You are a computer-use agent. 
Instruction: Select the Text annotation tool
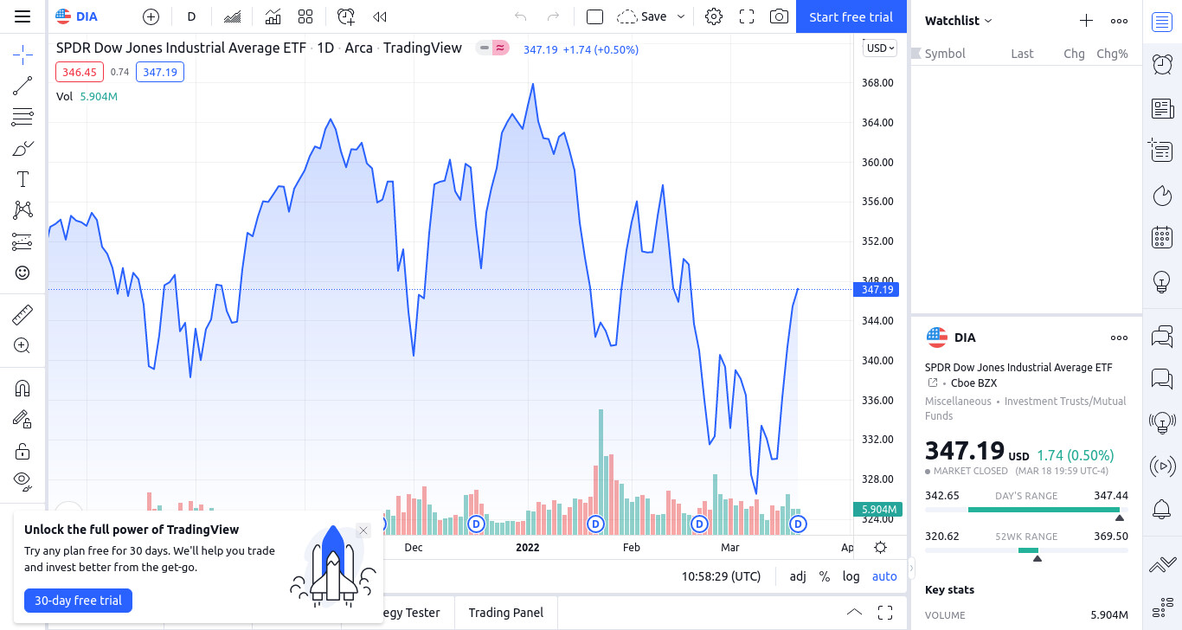pyautogui.click(x=22, y=179)
